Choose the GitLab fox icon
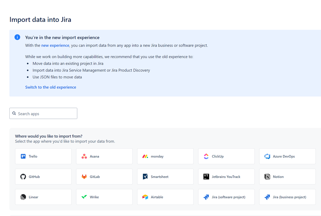 [84, 177]
